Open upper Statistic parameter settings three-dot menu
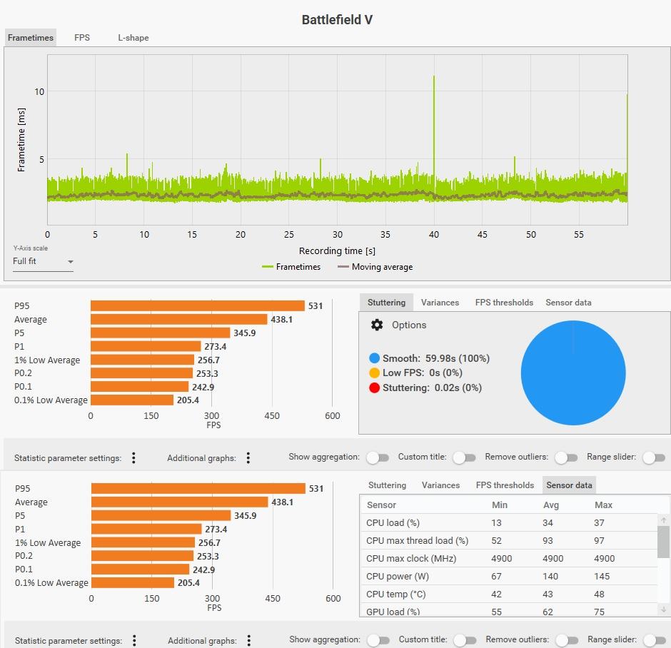Viewport: 671px width, 648px height. tap(134, 457)
